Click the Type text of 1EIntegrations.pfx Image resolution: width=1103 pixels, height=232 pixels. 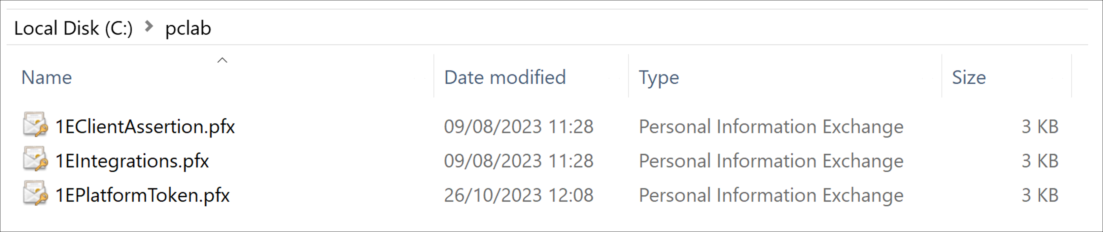[771, 161]
